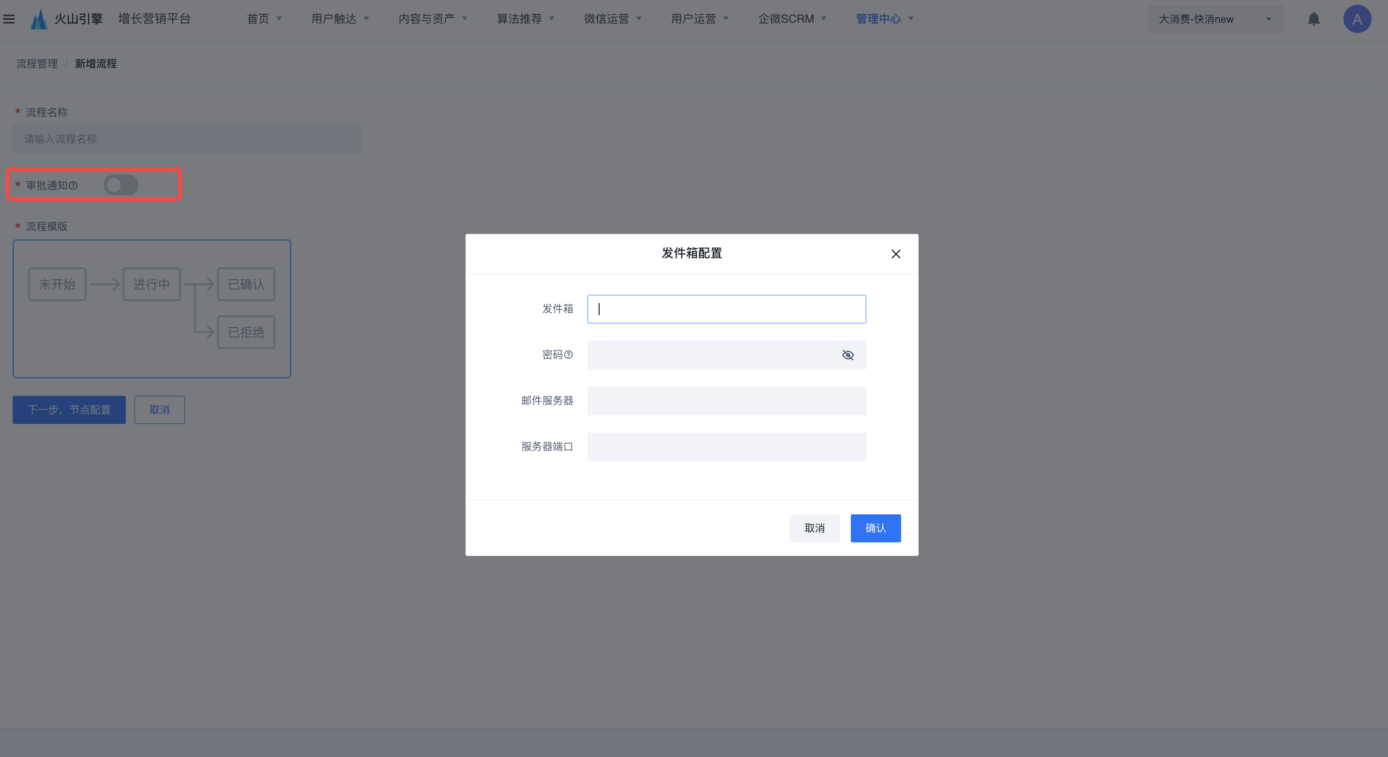Click 取消 in the dialog
The image size is (1388, 757).
click(814, 528)
